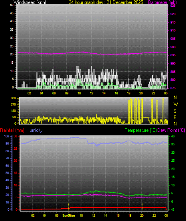Click the "12" hour label under the windspeed graph
Viewport: 186px width, 221px height.
coord(91,93)
